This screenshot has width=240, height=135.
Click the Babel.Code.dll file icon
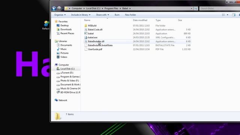[x=86, y=30]
